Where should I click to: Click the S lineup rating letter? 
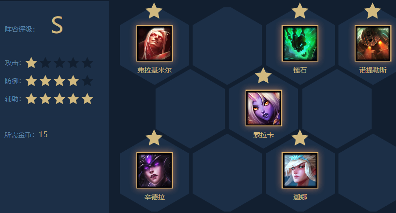(x=57, y=25)
